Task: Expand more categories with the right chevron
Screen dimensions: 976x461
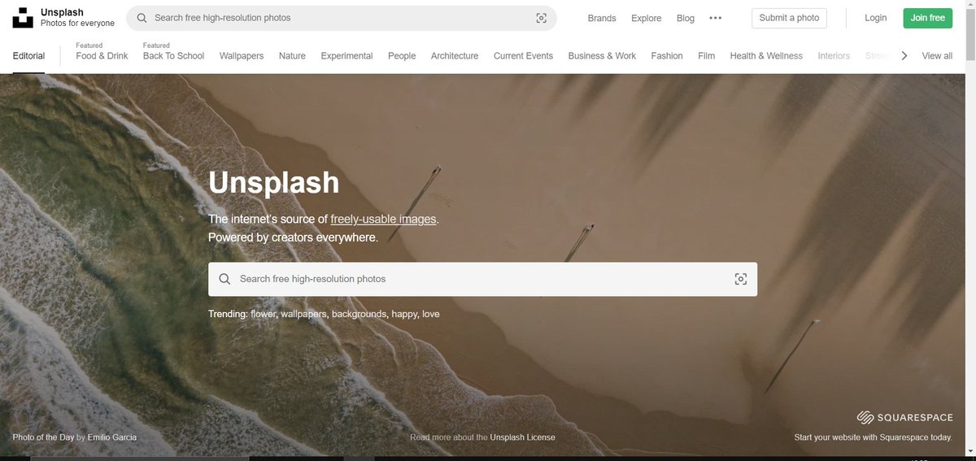Action: coord(904,56)
